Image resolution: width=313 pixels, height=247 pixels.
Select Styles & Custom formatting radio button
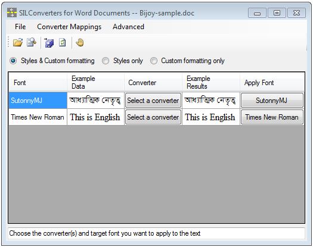(x=13, y=61)
